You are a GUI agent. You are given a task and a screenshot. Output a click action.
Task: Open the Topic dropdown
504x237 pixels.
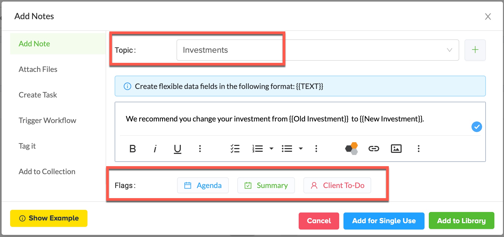[x=449, y=50]
